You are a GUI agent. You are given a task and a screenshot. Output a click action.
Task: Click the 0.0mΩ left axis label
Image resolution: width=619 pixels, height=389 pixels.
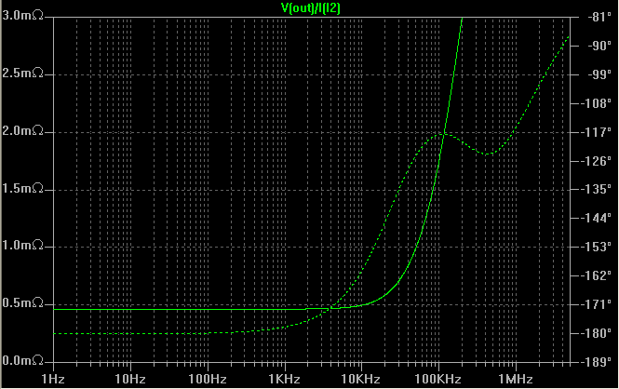pyautogui.click(x=22, y=360)
